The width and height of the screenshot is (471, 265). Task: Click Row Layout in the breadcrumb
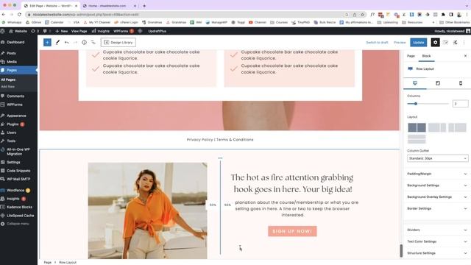point(68,262)
